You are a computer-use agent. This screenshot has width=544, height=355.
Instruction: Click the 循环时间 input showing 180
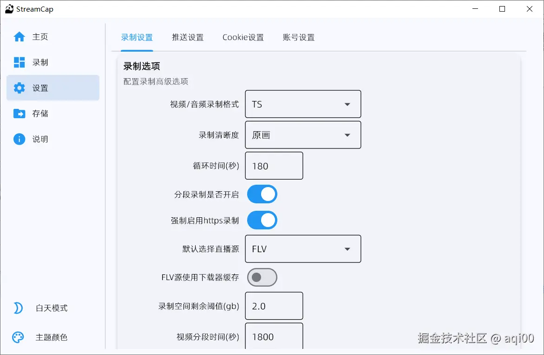coord(274,166)
